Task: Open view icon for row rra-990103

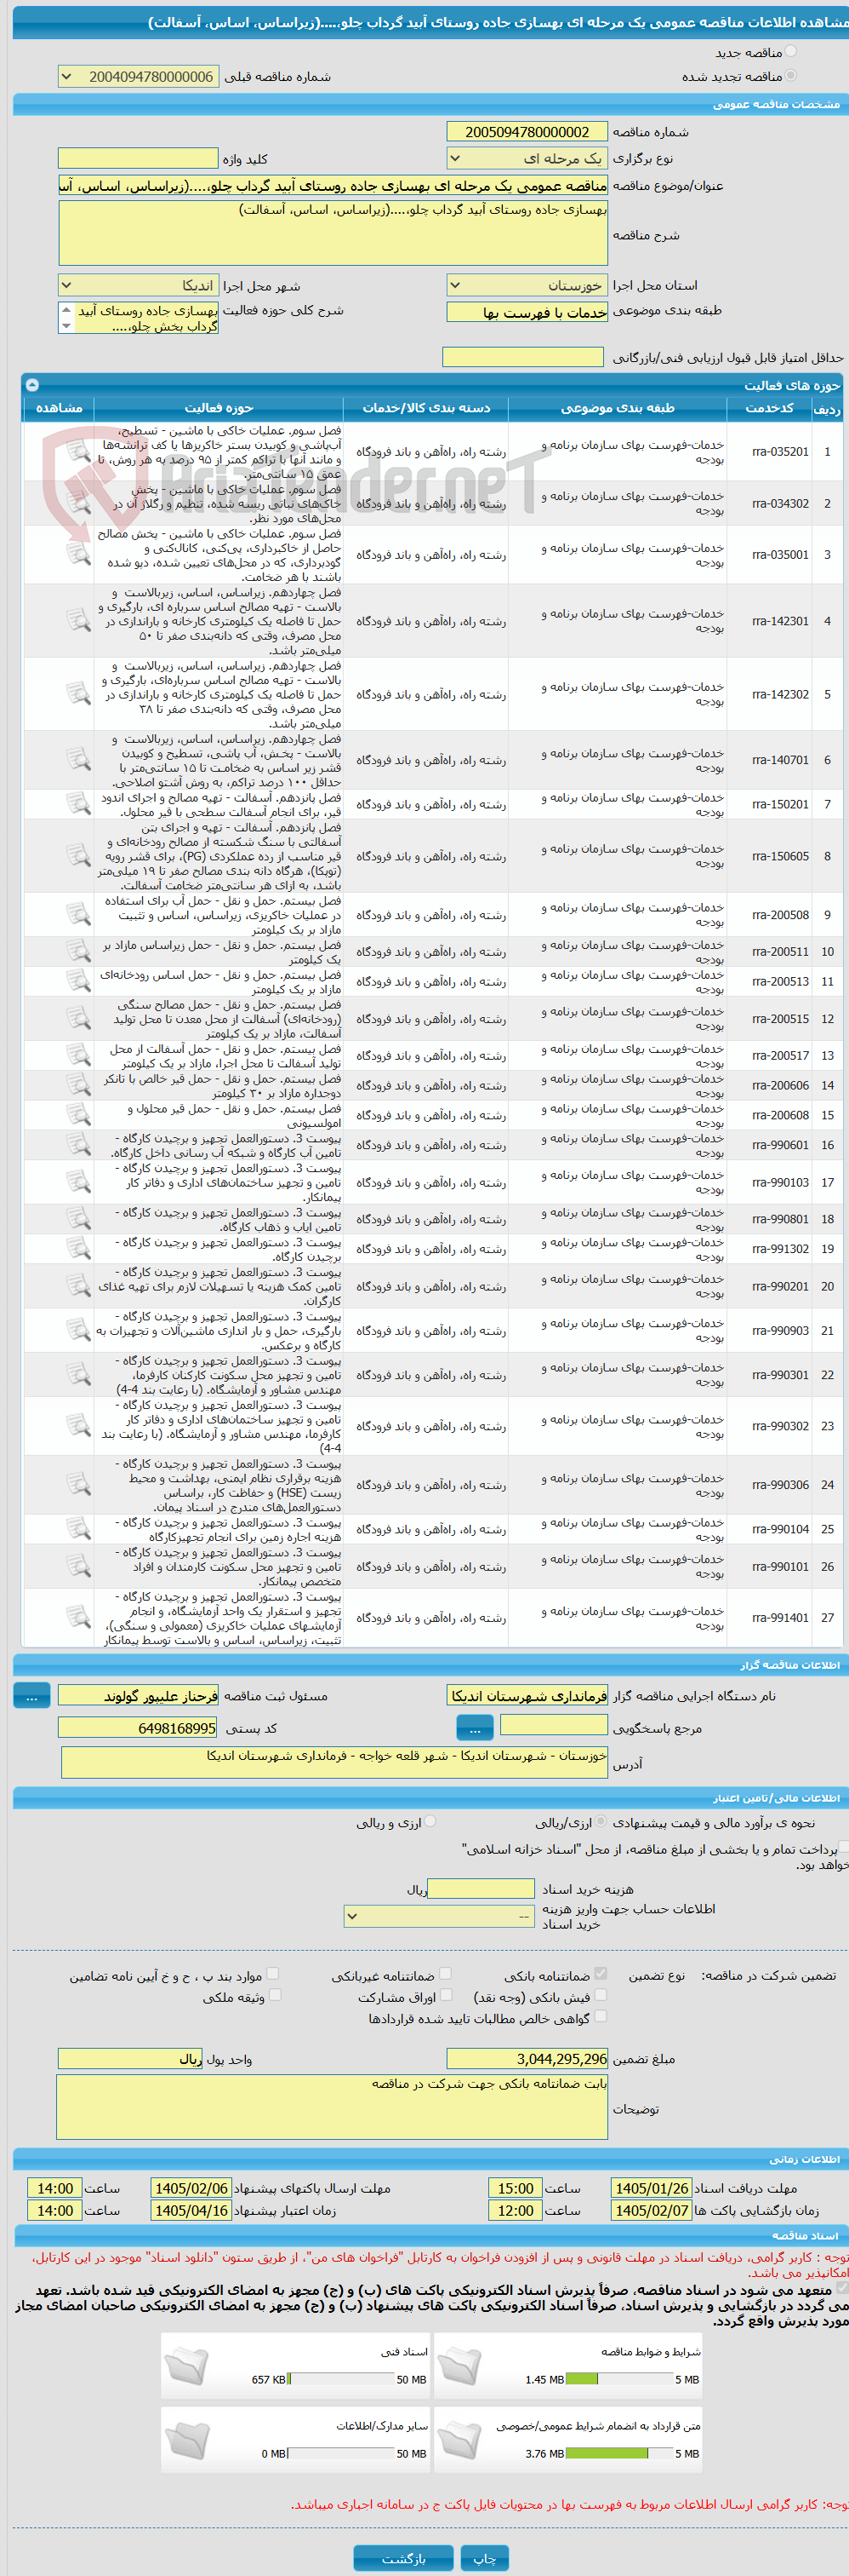Action: [x=78, y=1182]
